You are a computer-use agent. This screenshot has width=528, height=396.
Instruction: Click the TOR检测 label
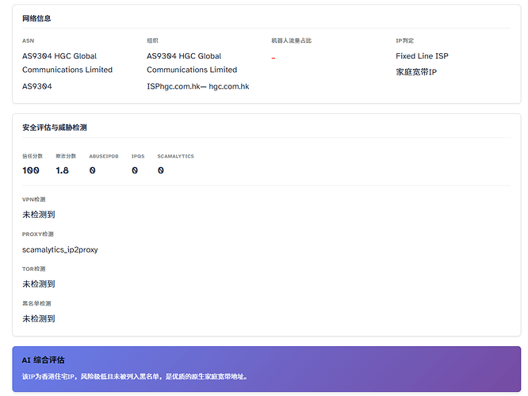pyautogui.click(x=33, y=268)
